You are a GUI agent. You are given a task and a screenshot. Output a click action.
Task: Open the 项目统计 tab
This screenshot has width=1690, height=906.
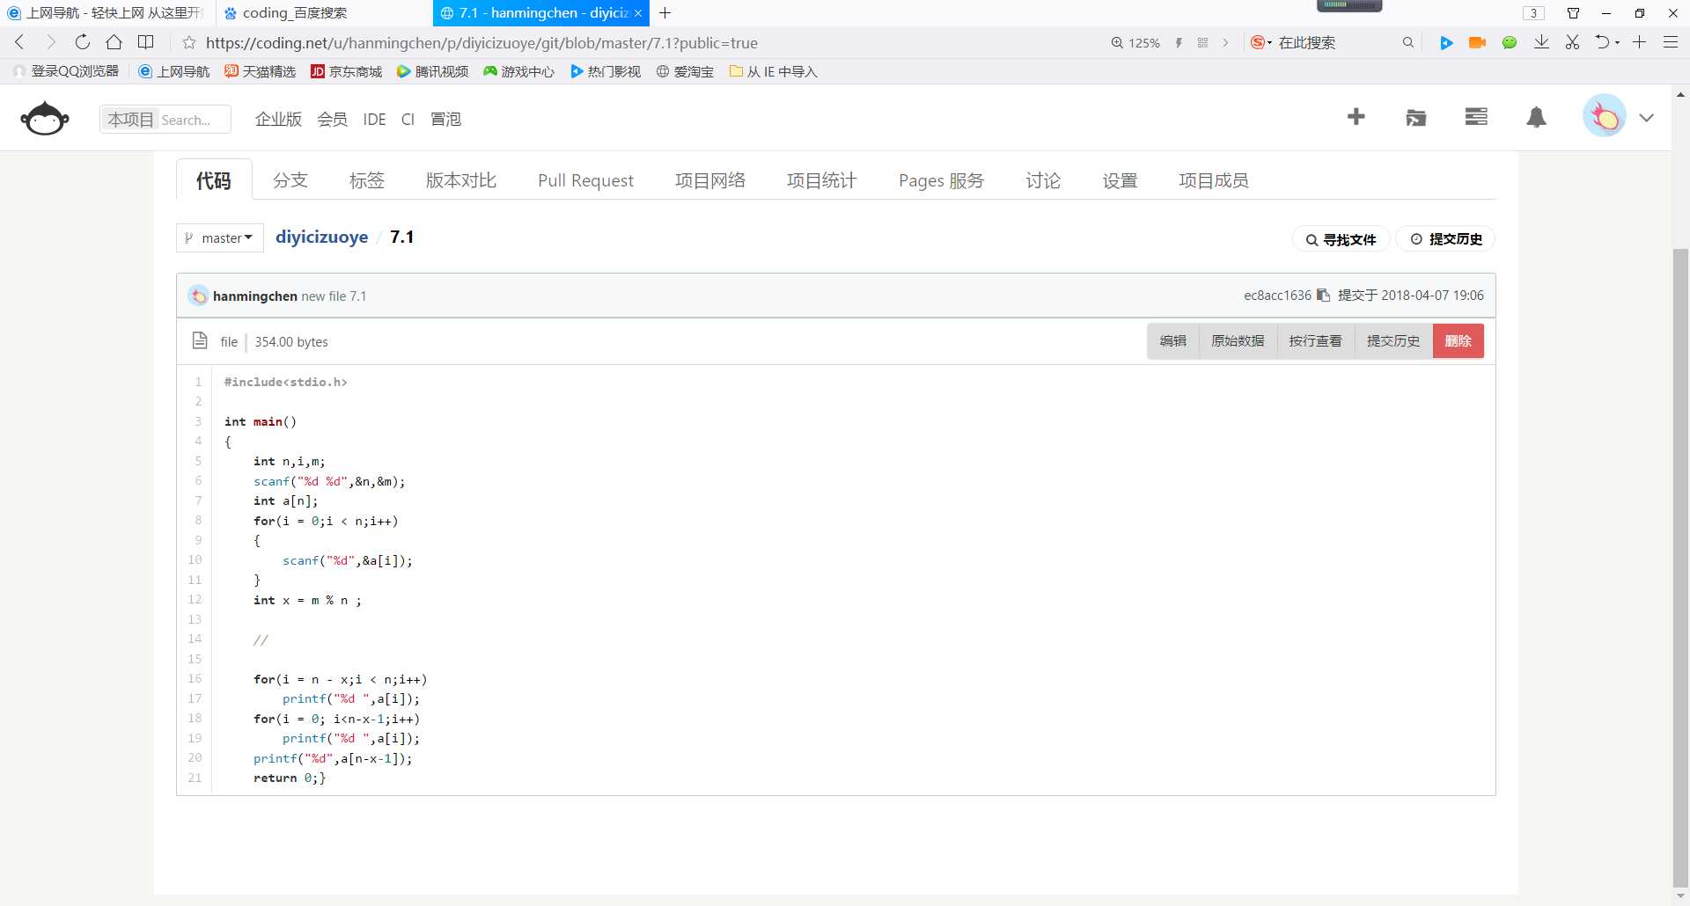click(822, 180)
